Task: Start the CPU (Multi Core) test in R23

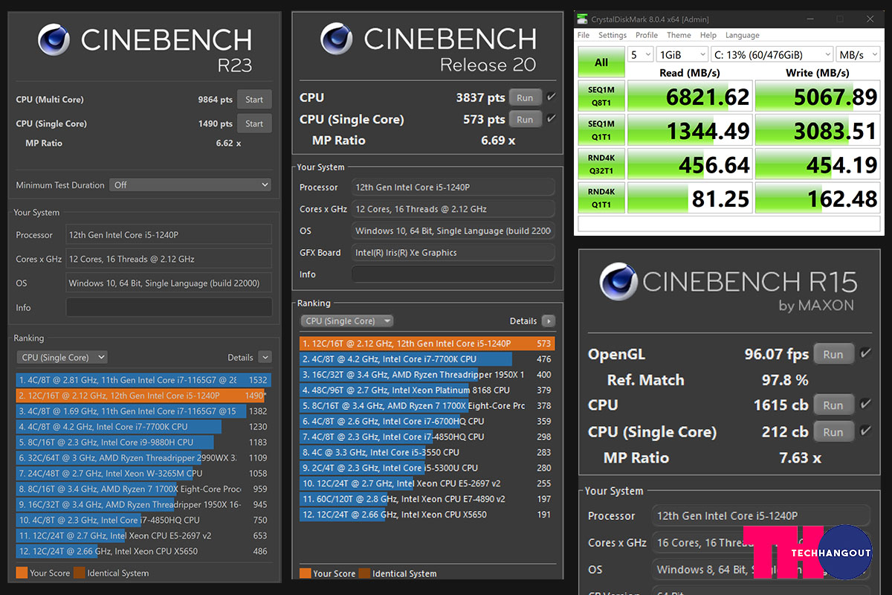Action: [254, 100]
